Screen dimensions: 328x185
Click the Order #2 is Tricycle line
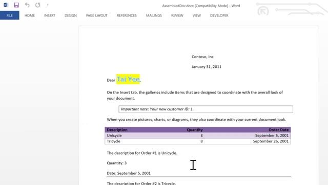(x=141, y=183)
